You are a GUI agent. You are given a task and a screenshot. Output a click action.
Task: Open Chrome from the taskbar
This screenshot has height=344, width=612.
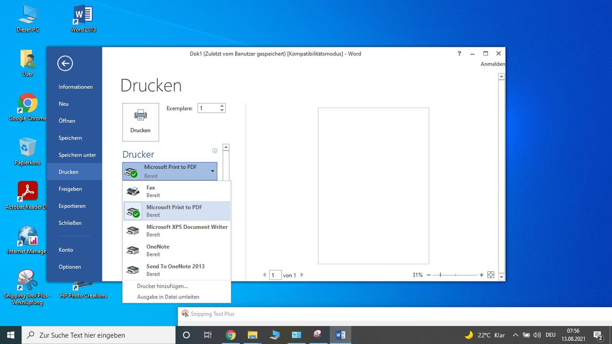(231, 335)
